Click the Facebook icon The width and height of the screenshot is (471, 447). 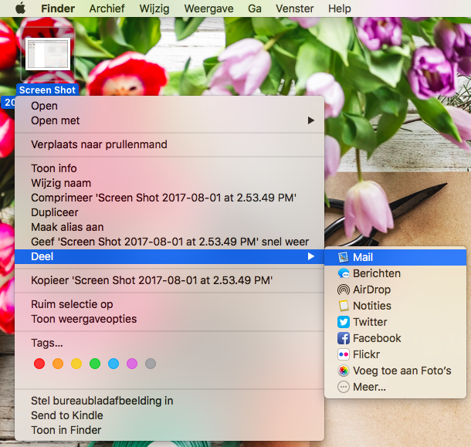tap(344, 338)
